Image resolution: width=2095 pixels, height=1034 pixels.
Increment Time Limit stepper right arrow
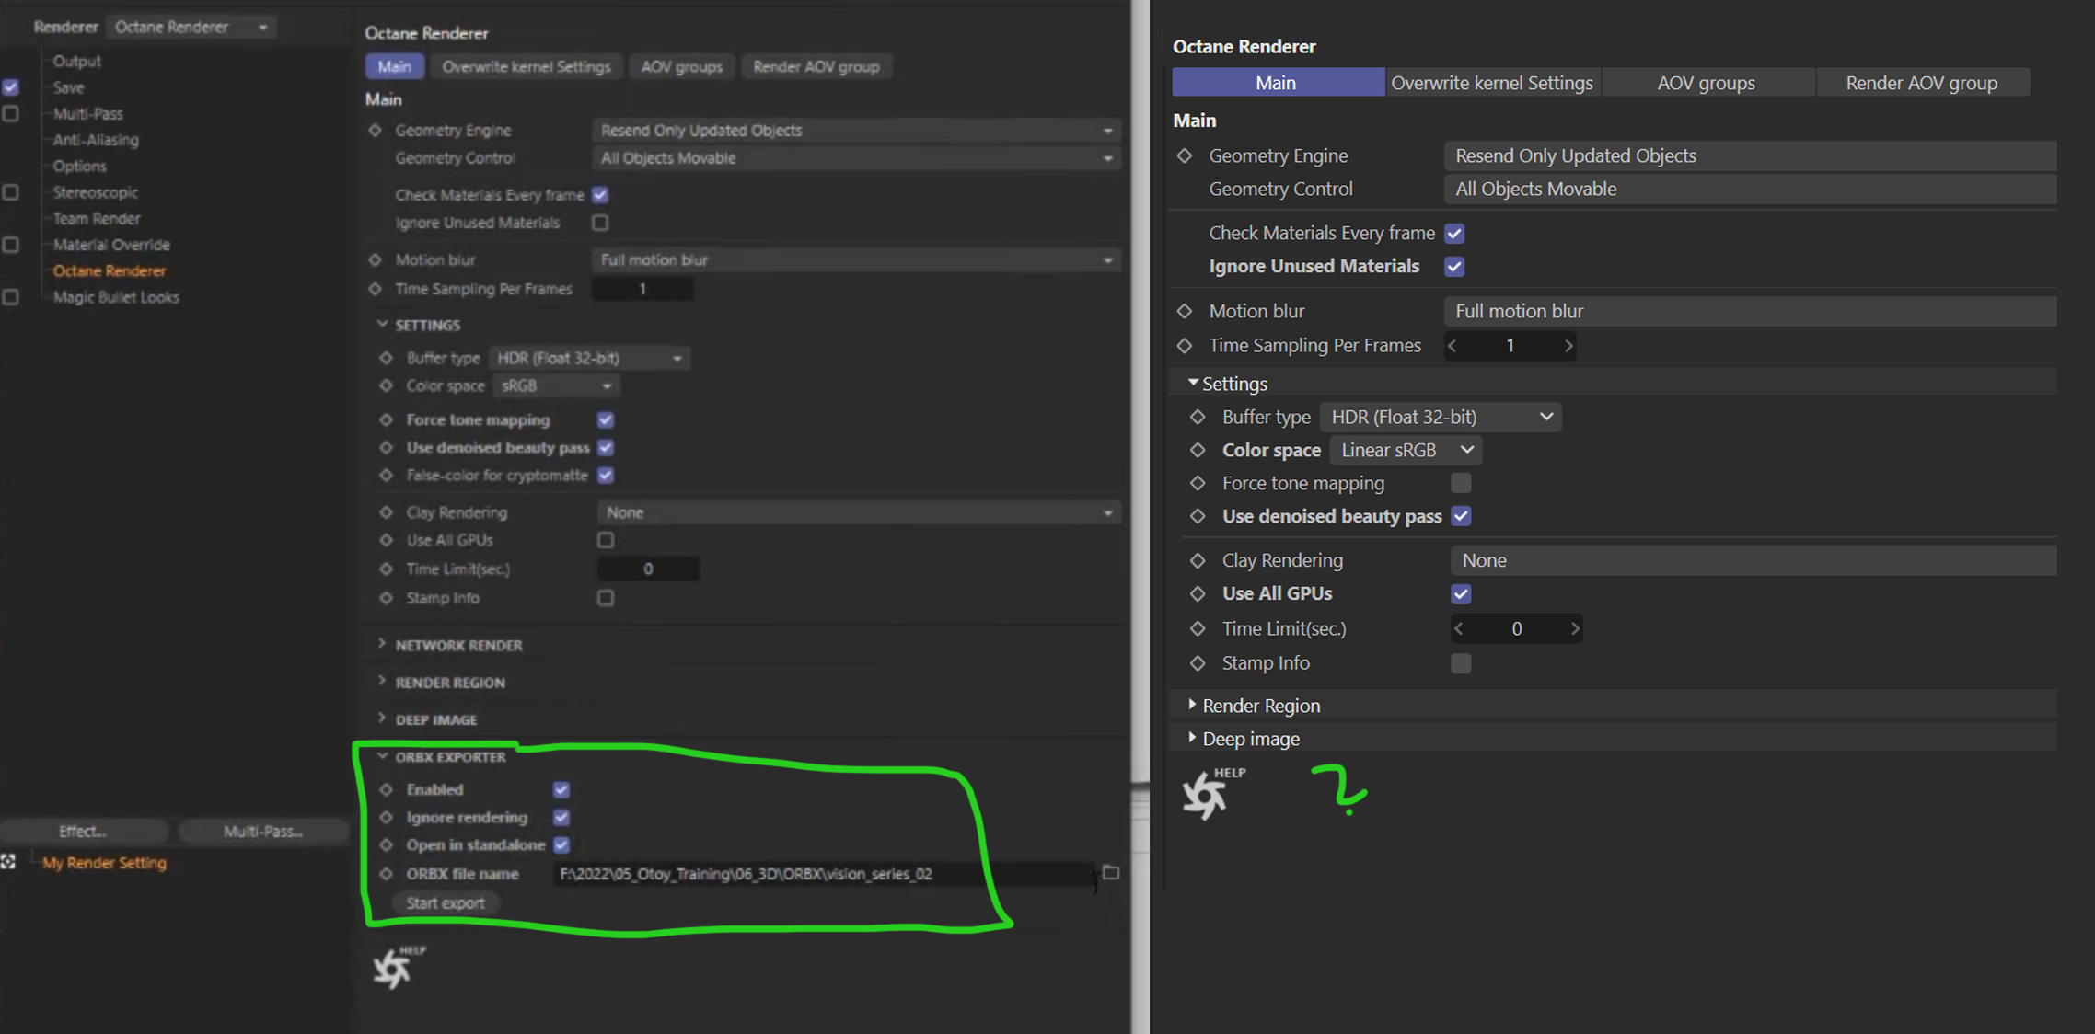[1575, 628]
